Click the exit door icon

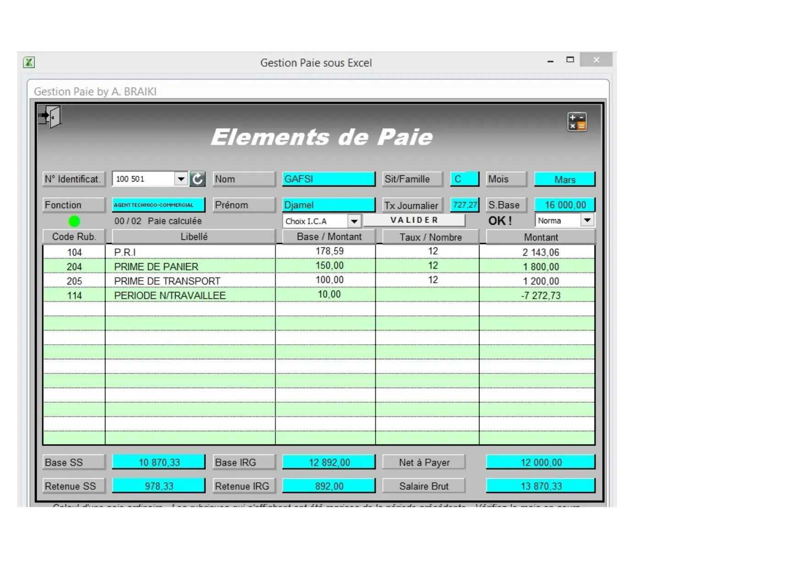(x=50, y=117)
